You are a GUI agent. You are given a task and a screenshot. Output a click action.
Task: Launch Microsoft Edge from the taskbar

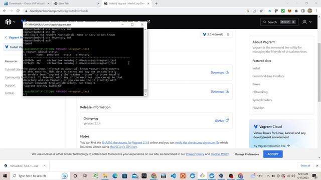(x=115, y=175)
